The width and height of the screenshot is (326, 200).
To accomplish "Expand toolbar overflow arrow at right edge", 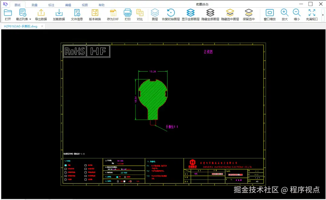I will click(323, 15).
